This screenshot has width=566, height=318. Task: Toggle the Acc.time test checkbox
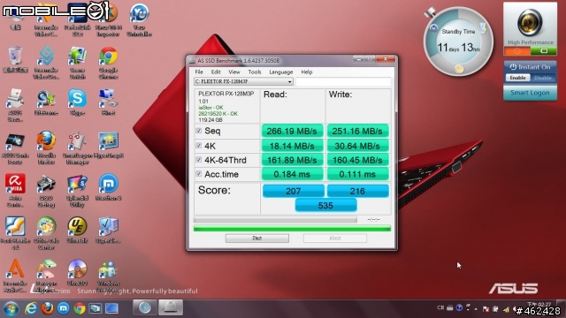198,174
